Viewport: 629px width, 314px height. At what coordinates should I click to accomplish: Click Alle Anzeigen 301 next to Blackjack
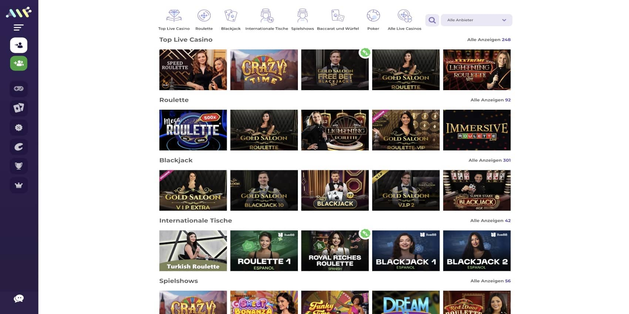[489, 160]
